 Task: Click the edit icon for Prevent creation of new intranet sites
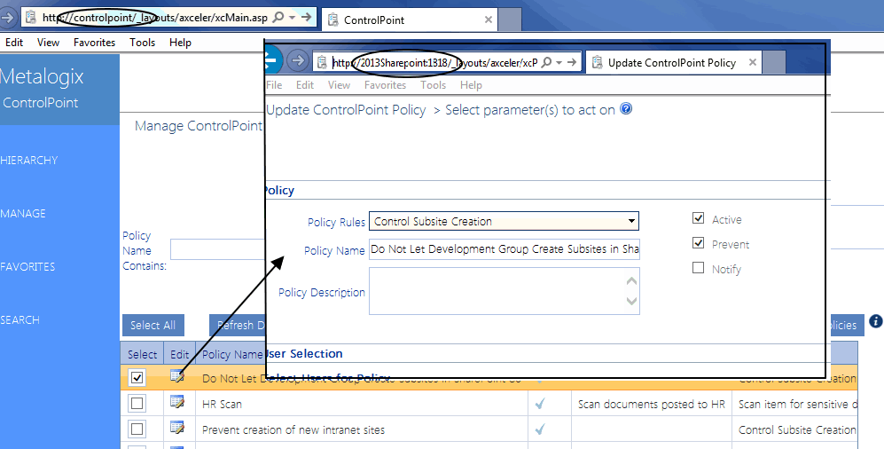pyautogui.click(x=177, y=428)
